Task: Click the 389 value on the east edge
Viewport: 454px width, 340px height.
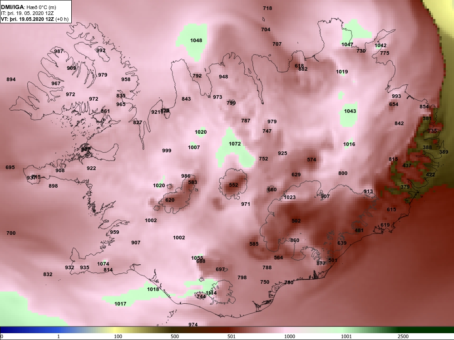Action: pyautogui.click(x=444, y=152)
